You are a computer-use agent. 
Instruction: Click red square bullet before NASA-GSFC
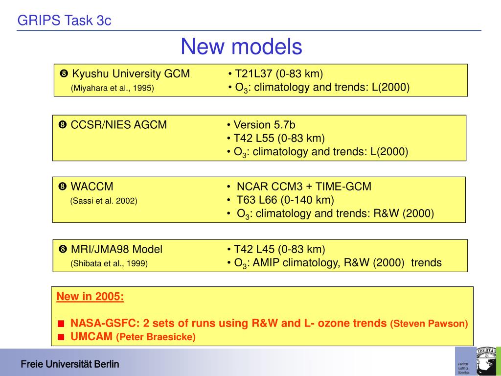pos(61,324)
